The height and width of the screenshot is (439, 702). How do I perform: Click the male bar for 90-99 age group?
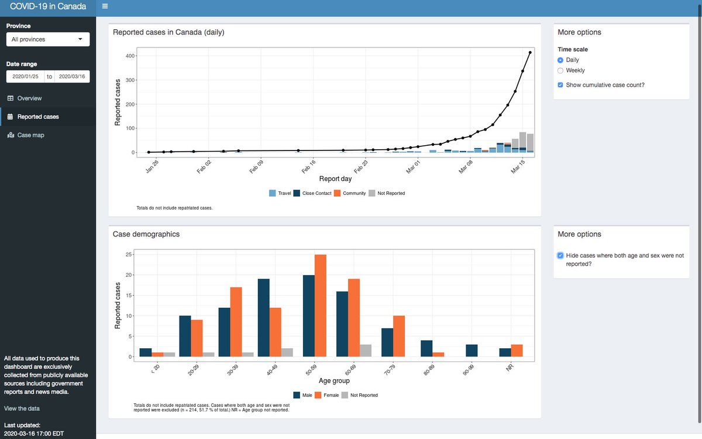pos(472,351)
